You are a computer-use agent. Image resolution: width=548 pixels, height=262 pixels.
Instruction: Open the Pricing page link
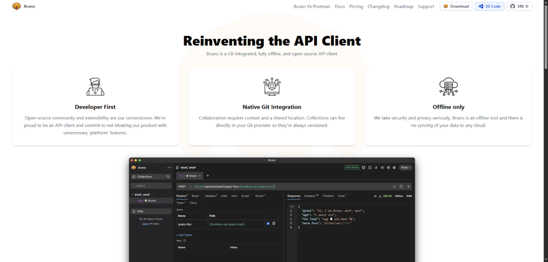(x=356, y=6)
